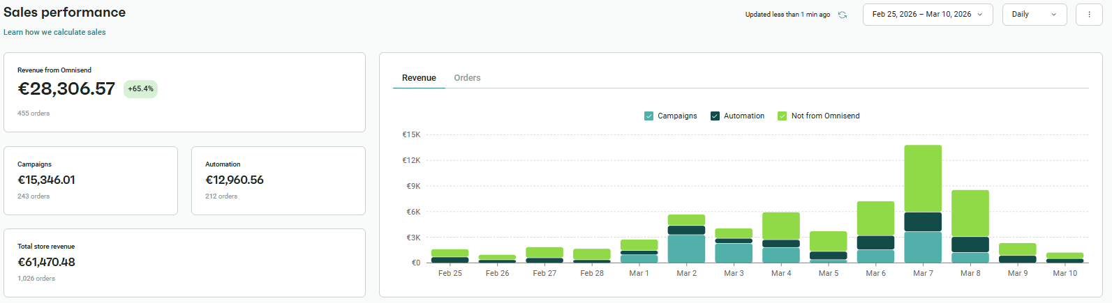This screenshot has width=1112, height=303.
Task: Click the Mar 2 chart bar
Action: (686, 239)
